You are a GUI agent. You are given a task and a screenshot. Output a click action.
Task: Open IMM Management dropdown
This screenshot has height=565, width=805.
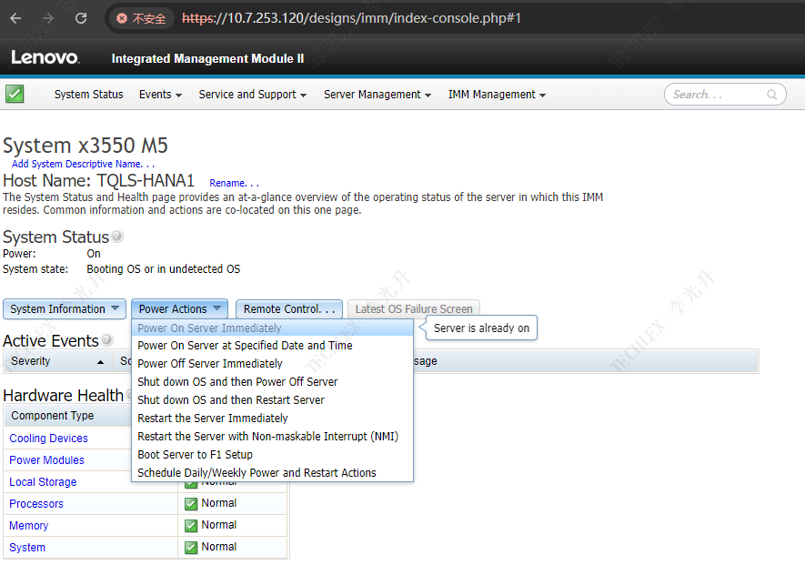[497, 95]
